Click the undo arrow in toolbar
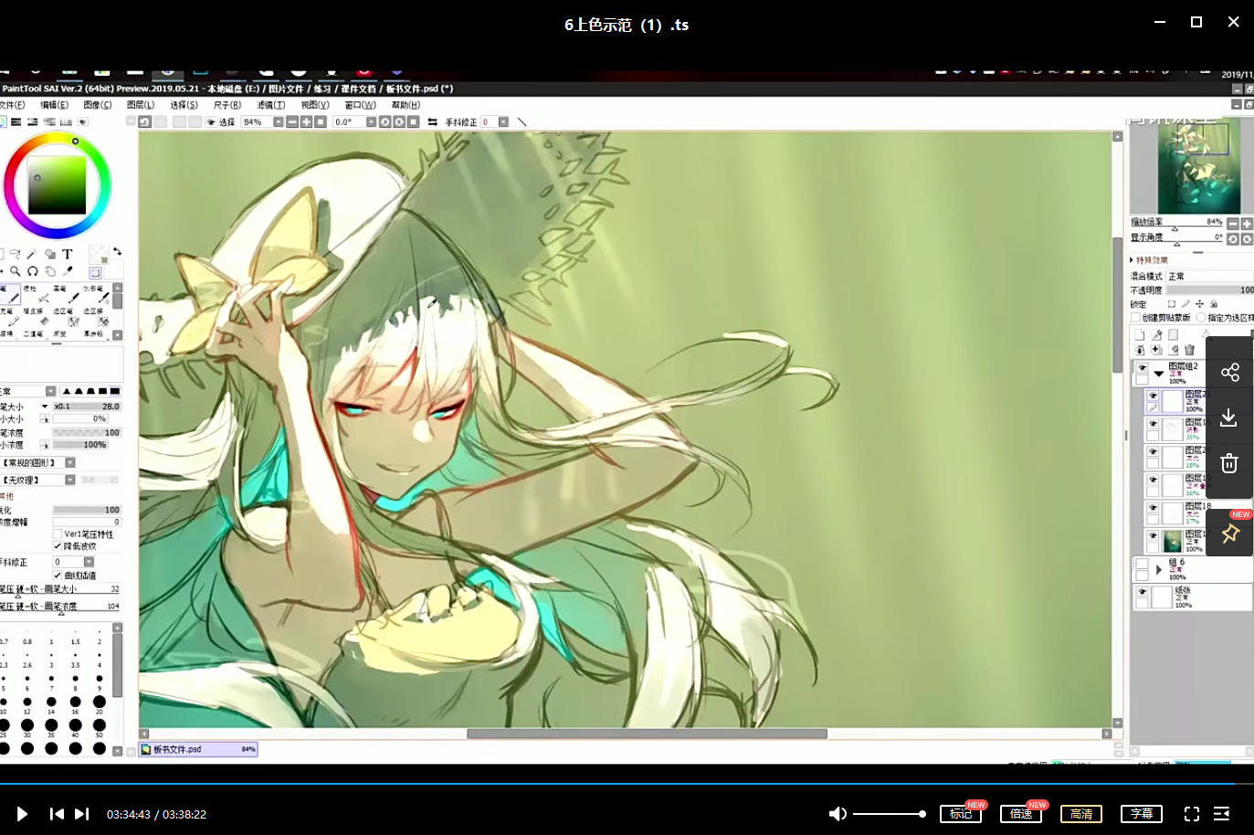Image resolution: width=1254 pixels, height=835 pixels. point(145,122)
